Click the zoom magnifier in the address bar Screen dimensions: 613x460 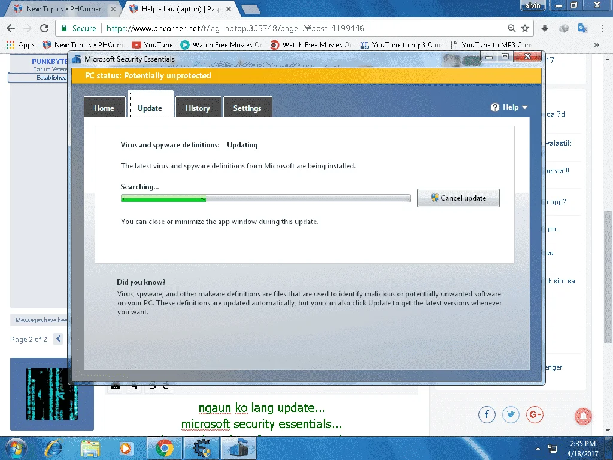[511, 28]
